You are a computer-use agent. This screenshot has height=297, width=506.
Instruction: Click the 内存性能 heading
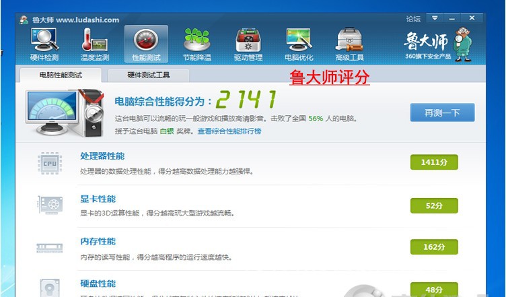tap(98, 241)
